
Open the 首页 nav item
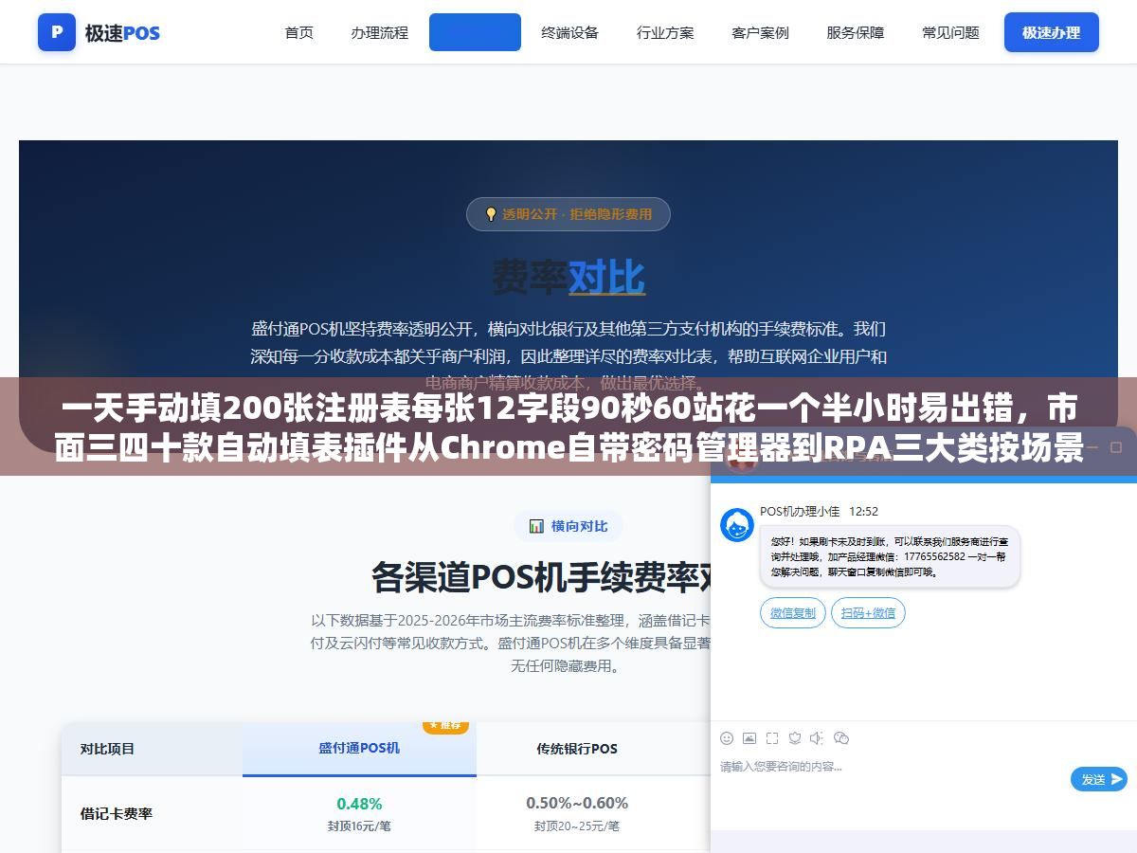(299, 32)
